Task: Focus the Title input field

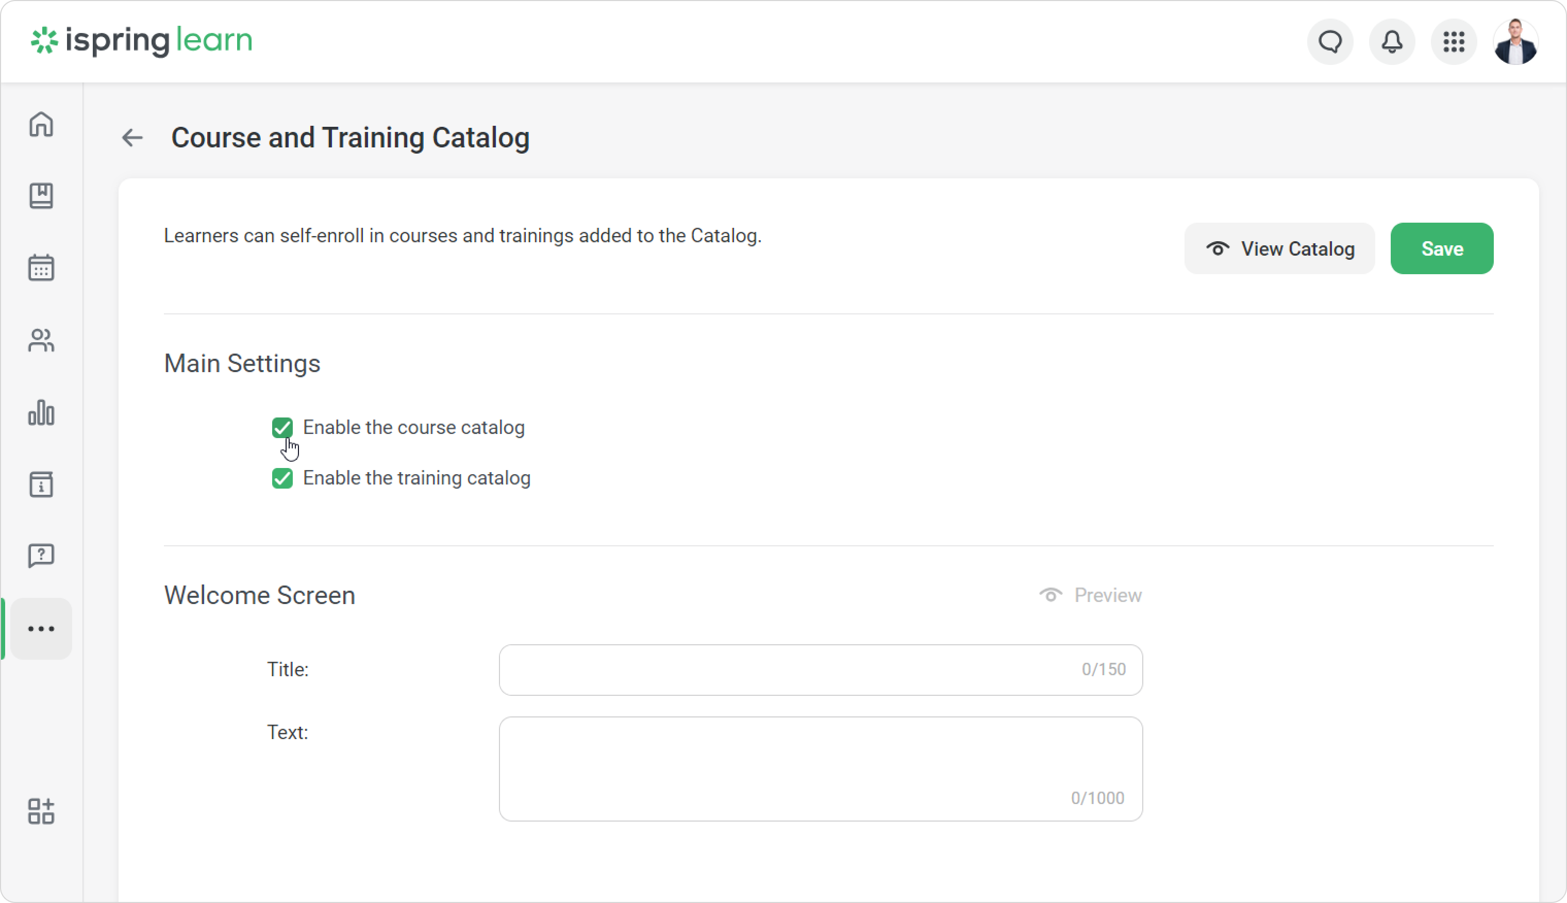Action: point(821,669)
